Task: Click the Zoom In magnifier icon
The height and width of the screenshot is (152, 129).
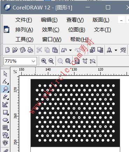Action: [x=44, y=61]
